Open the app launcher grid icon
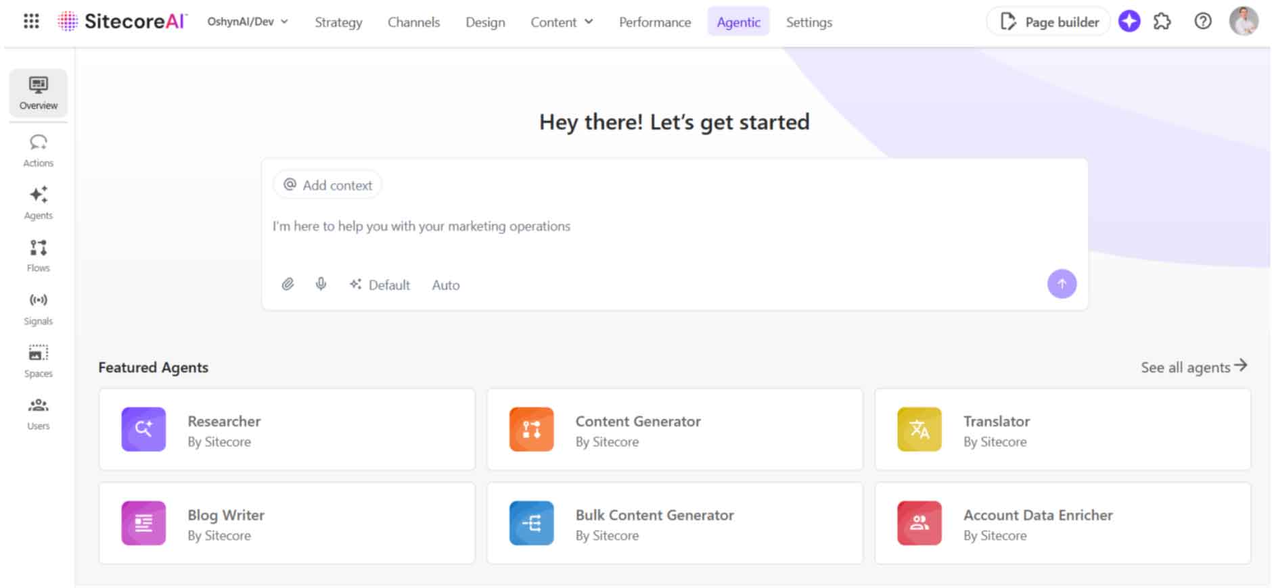Image resolution: width=1272 pixels, height=588 pixels. tap(31, 21)
